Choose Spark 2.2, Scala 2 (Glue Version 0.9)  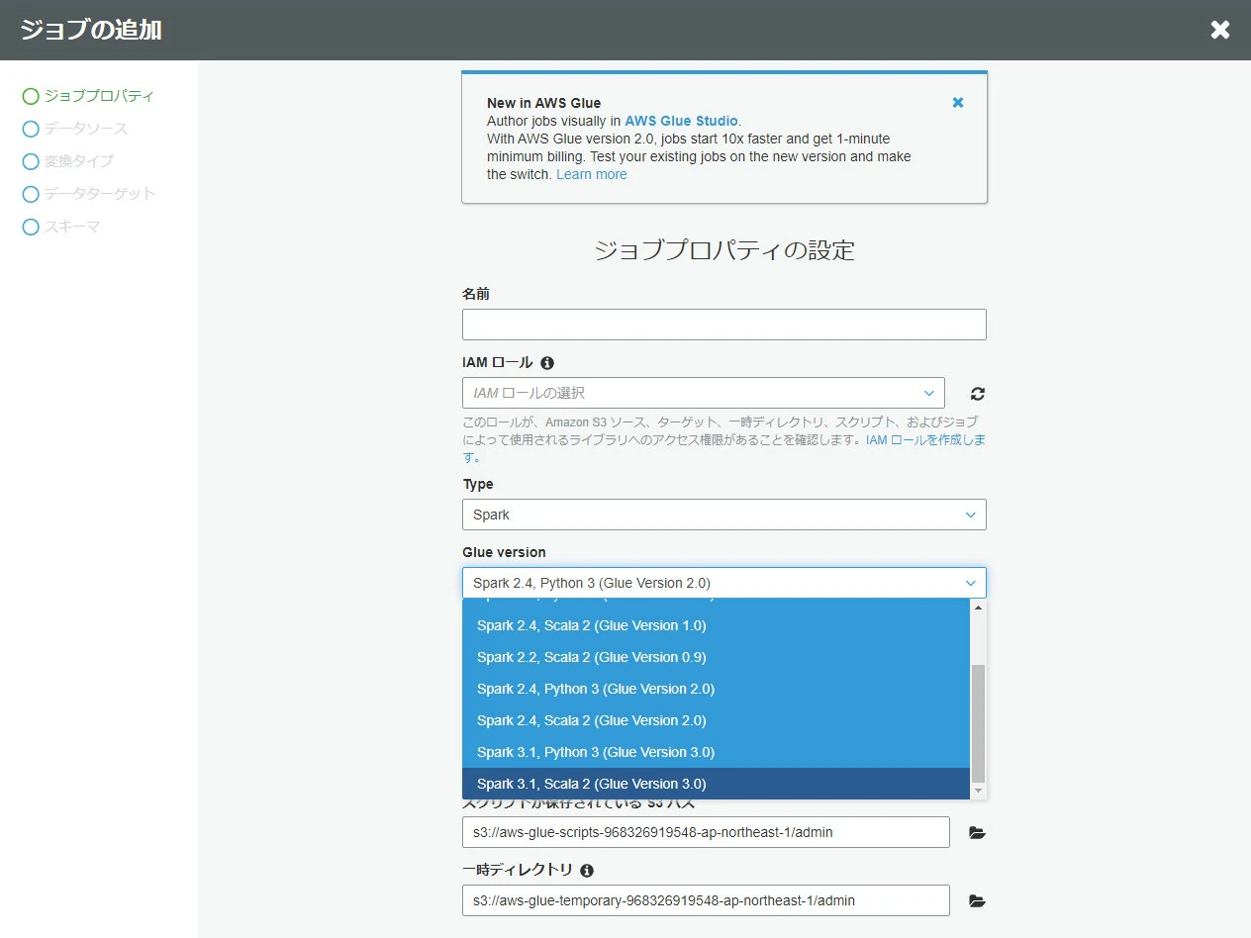tap(716, 657)
